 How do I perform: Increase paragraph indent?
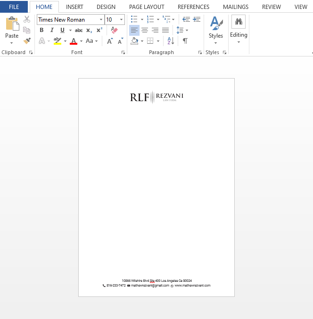coord(197,19)
